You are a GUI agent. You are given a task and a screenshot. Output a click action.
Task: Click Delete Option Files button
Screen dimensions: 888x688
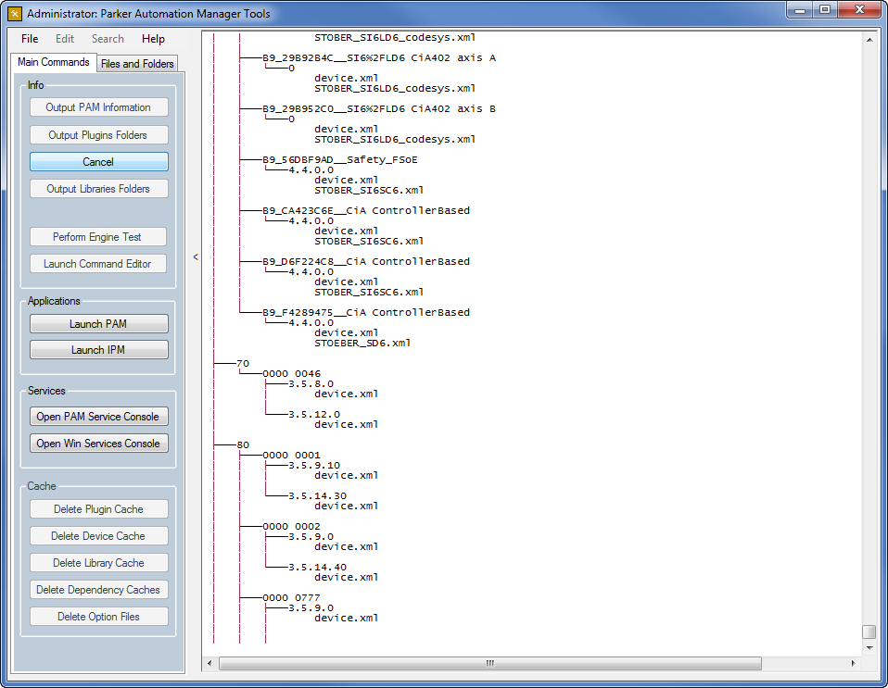tap(98, 616)
